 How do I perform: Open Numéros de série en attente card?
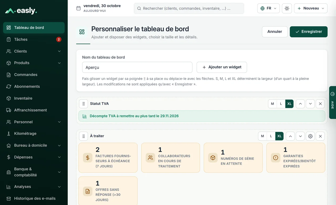coord(233,158)
